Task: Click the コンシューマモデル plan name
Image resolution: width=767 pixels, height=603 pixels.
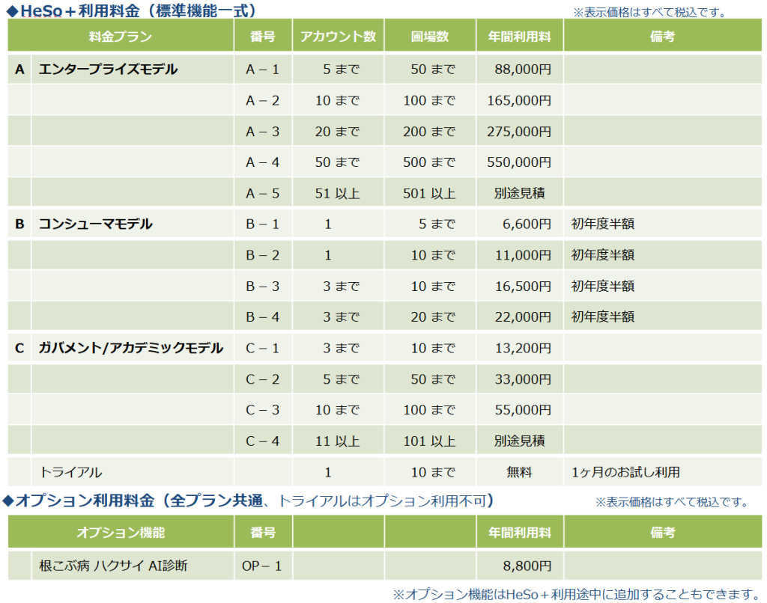Action: click(x=95, y=224)
